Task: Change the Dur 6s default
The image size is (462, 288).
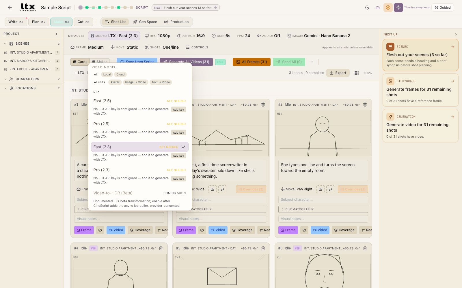Action: tap(221, 36)
